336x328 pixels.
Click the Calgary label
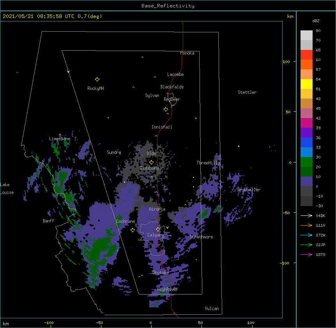tap(156, 235)
